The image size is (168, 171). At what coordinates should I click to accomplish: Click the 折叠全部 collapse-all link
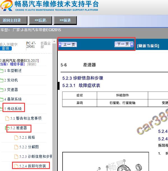[45, 45]
